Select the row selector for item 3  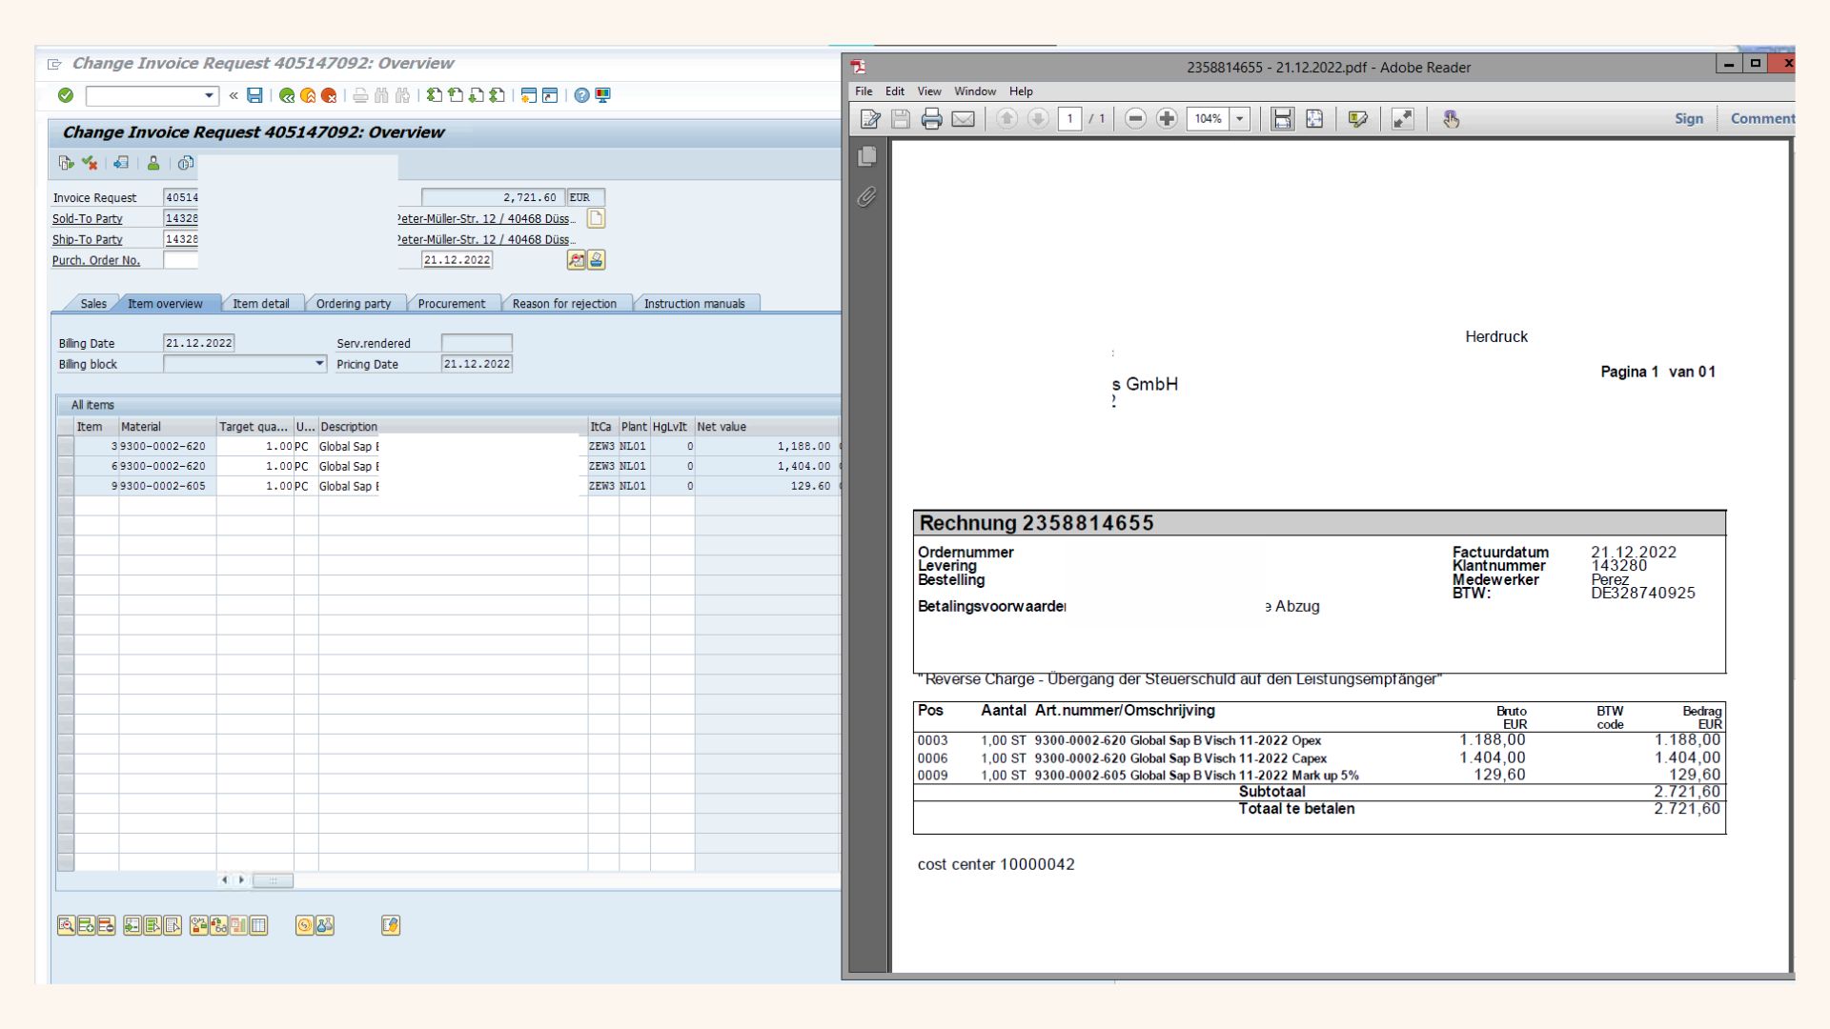[x=65, y=446]
